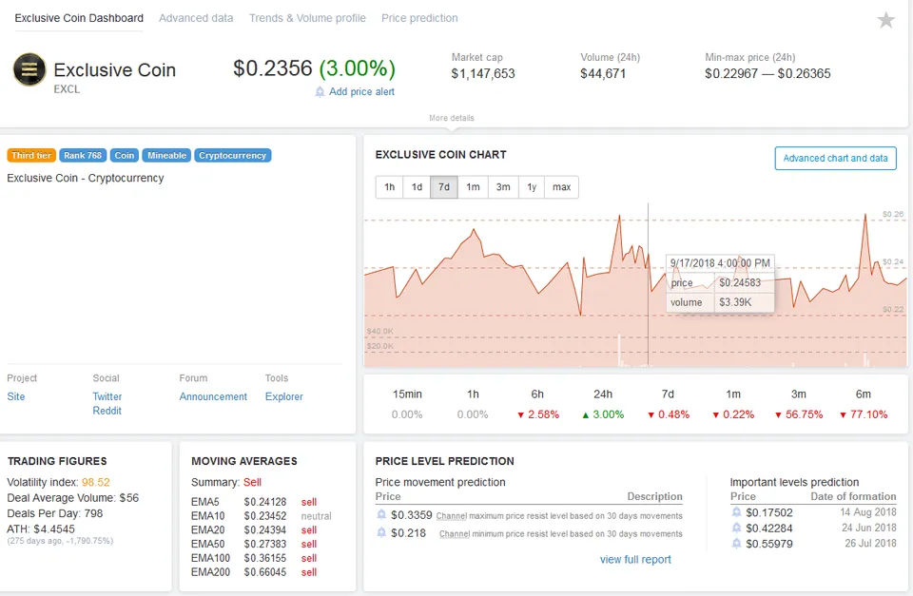913x596 pixels.
Task: Set alert bell for $0.218 price level
Action: point(381,532)
